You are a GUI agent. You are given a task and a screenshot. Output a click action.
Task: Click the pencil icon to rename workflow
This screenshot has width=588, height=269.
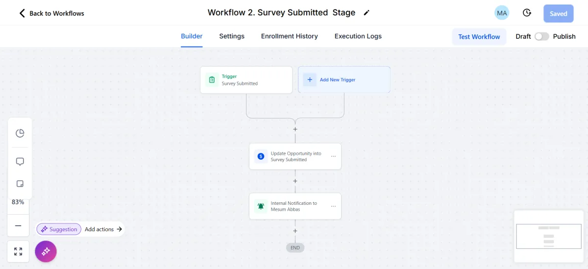pos(367,13)
